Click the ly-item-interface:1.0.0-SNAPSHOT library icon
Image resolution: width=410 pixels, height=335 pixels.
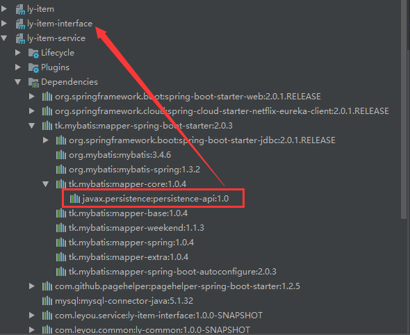click(47, 316)
